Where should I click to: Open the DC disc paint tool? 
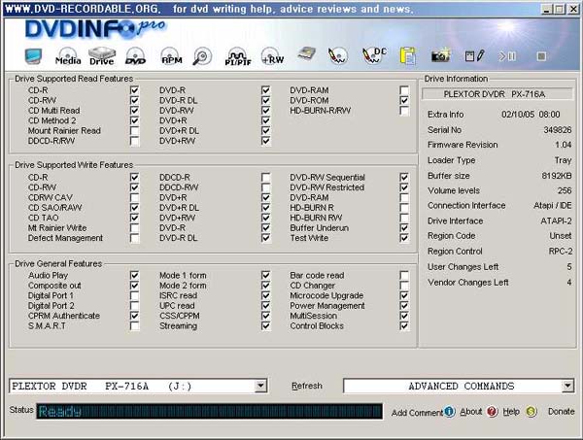pyautogui.click(x=374, y=56)
